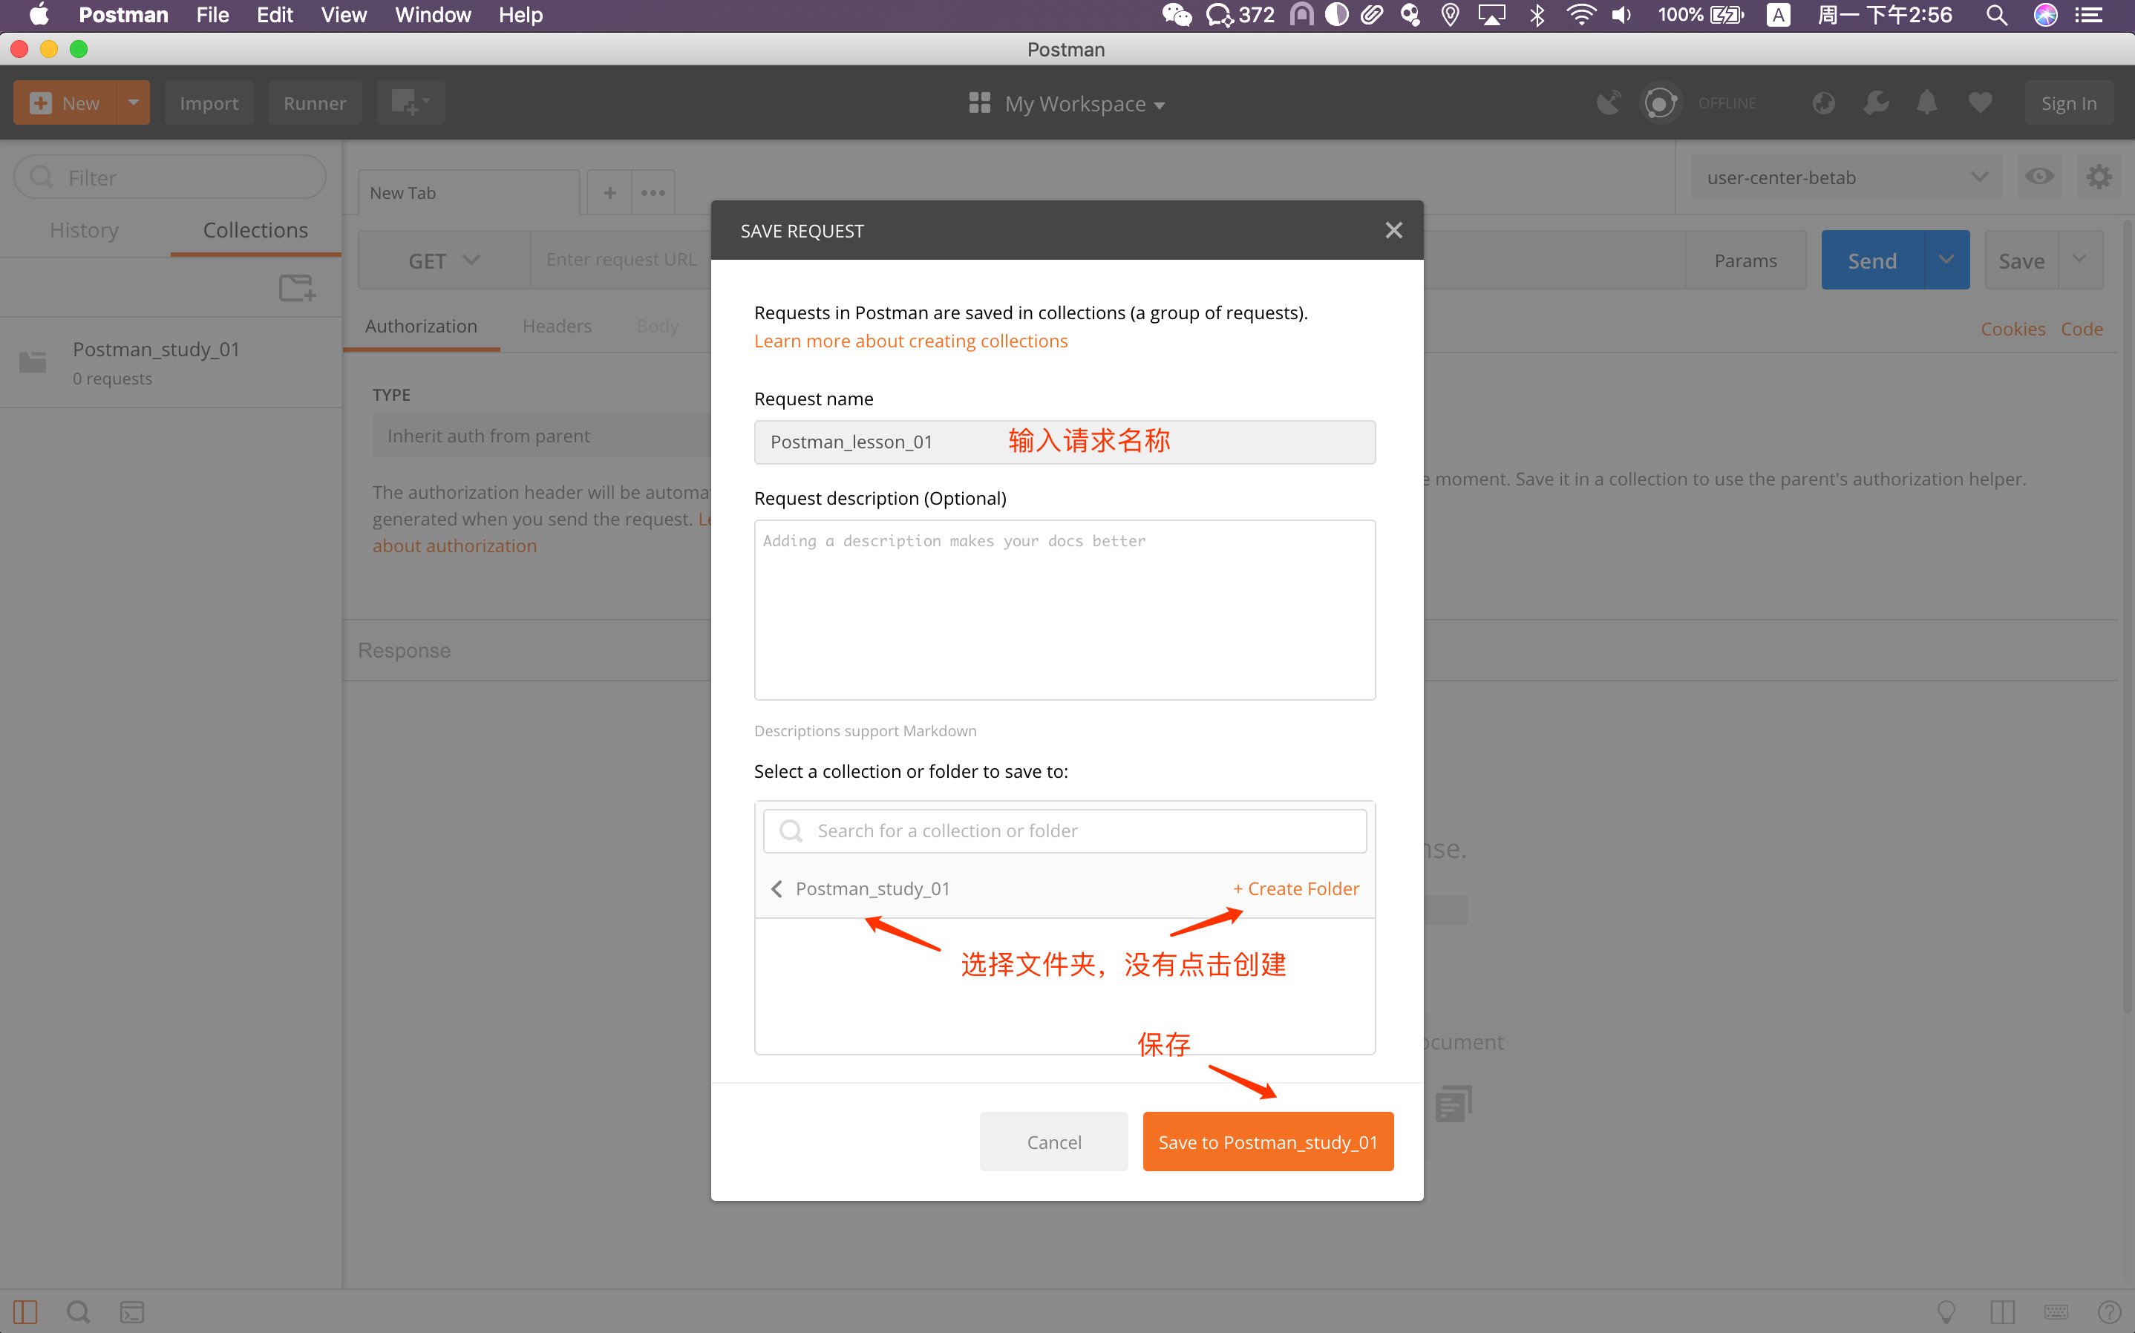Image resolution: width=2135 pixels, height=1333 pixels.
Task: Open the My Workspace dropdown
Action: [1067, 104]
